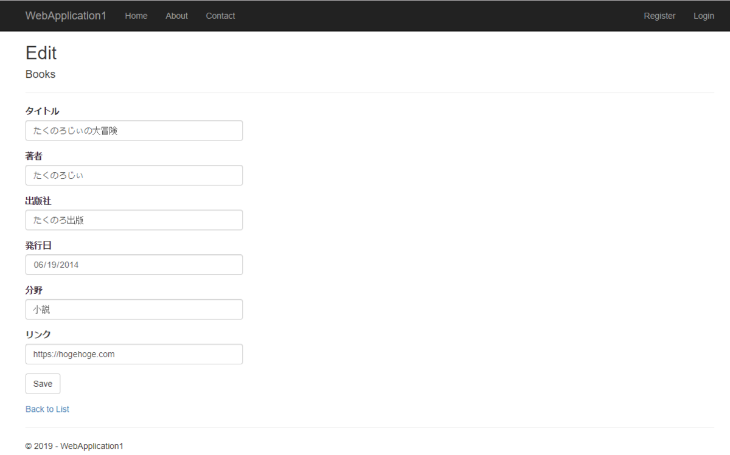
Task: Open the About page
Action: (176, 16)
